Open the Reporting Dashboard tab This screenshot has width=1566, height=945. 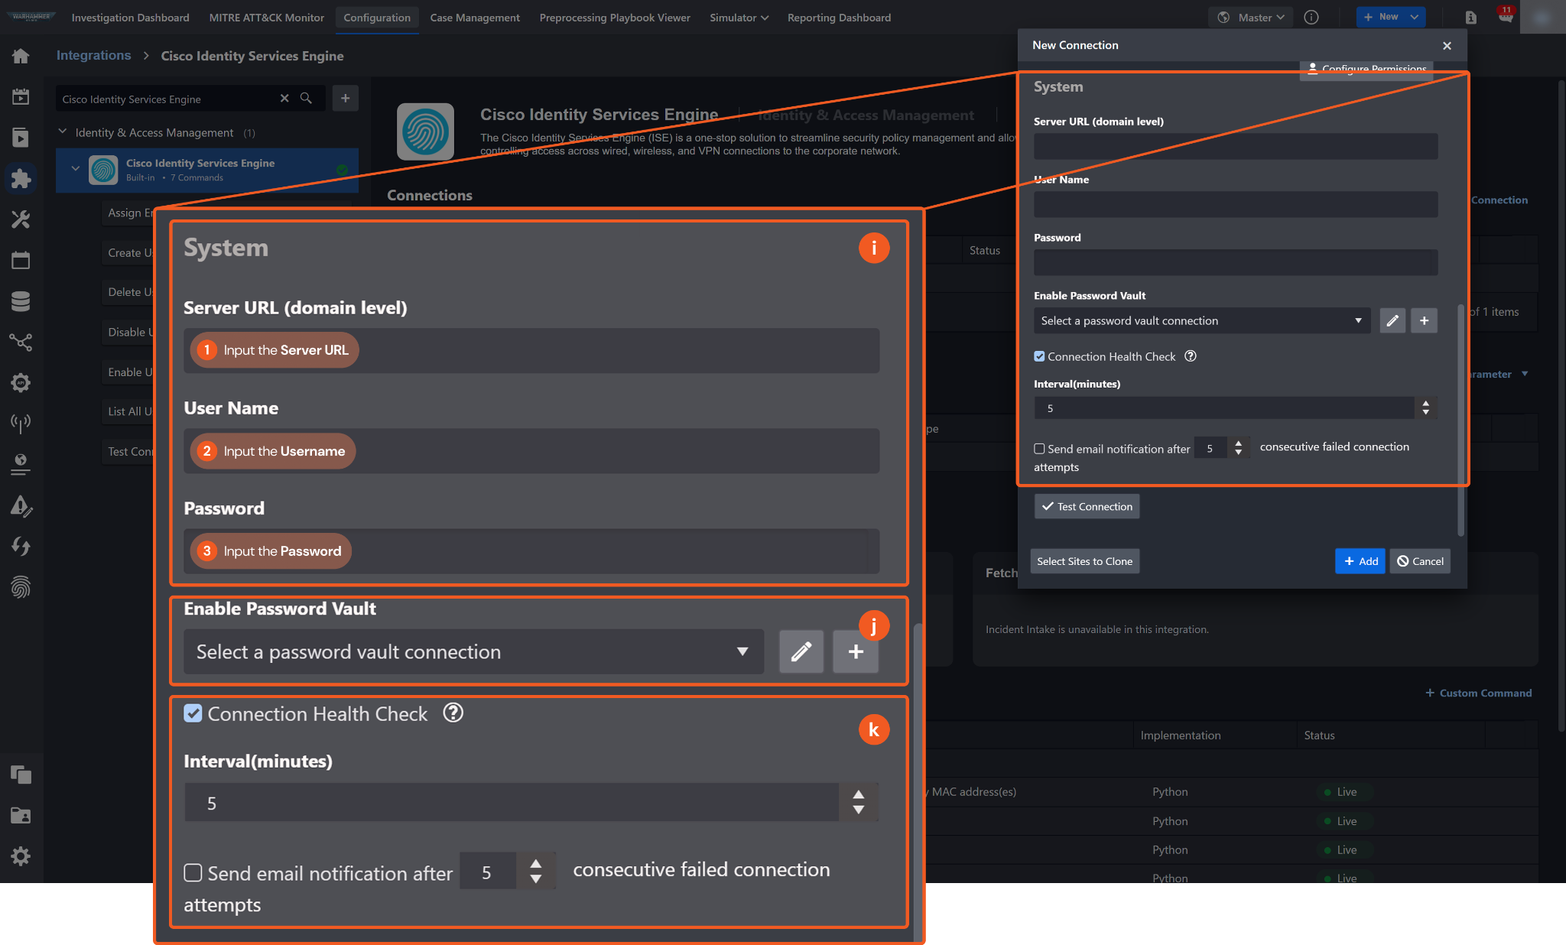839,18
